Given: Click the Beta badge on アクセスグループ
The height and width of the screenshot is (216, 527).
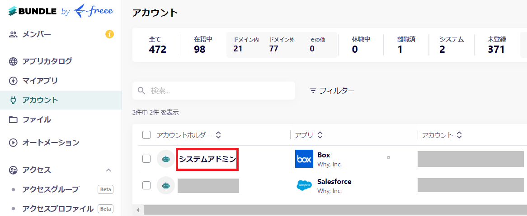Looking at the screenshot, I should (105, 189).
